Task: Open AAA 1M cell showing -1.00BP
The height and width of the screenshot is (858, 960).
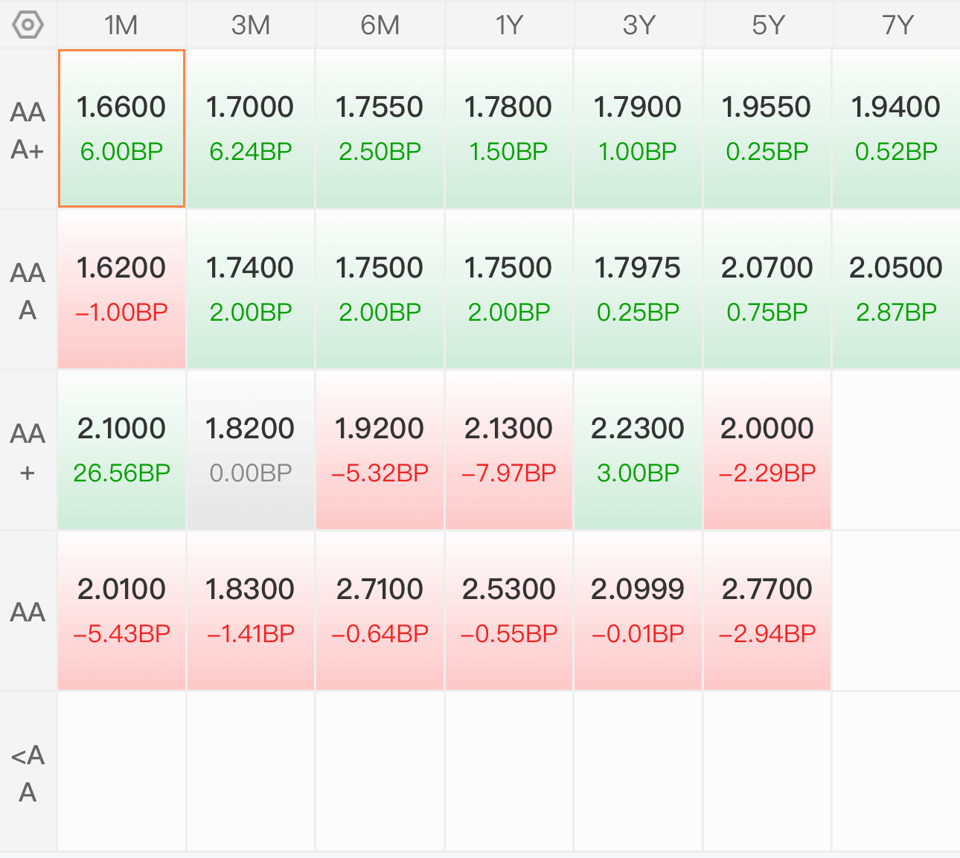Action: click(x=121, y=289)
